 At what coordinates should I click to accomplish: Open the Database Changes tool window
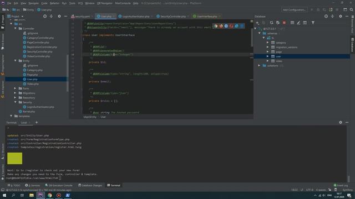tap(90, 185)
